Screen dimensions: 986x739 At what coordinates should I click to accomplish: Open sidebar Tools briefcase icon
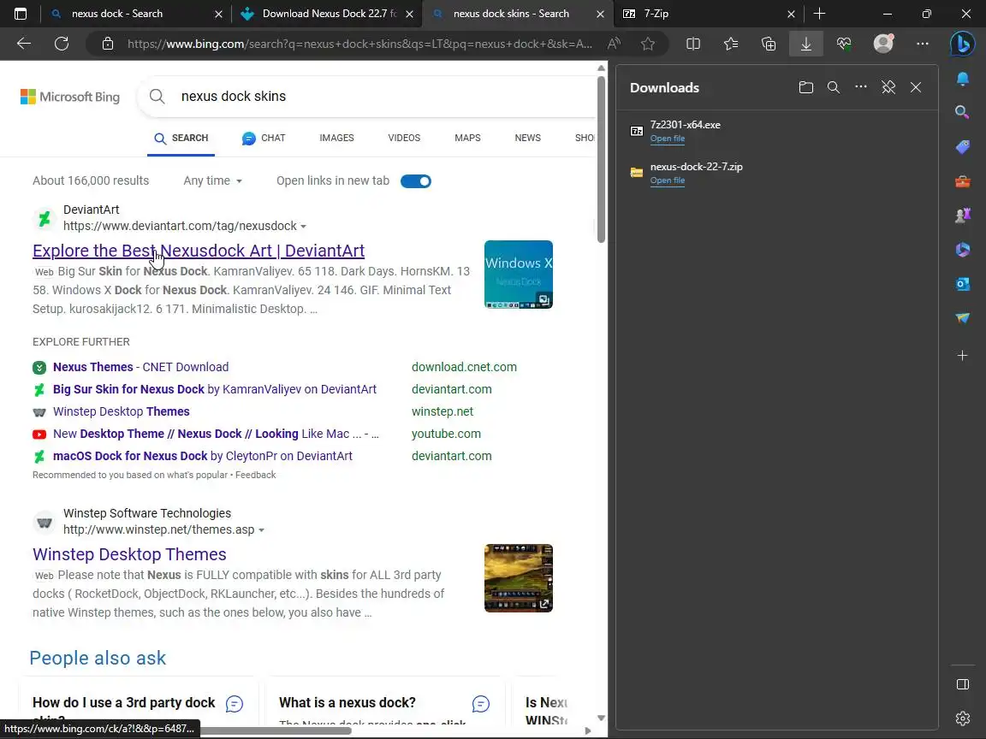963,181
